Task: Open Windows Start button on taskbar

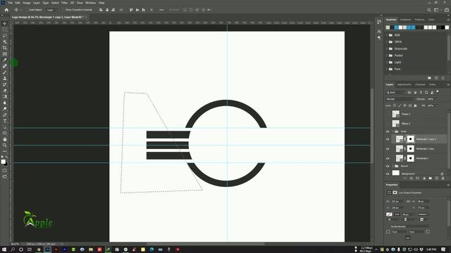Action: click(4, 249)
